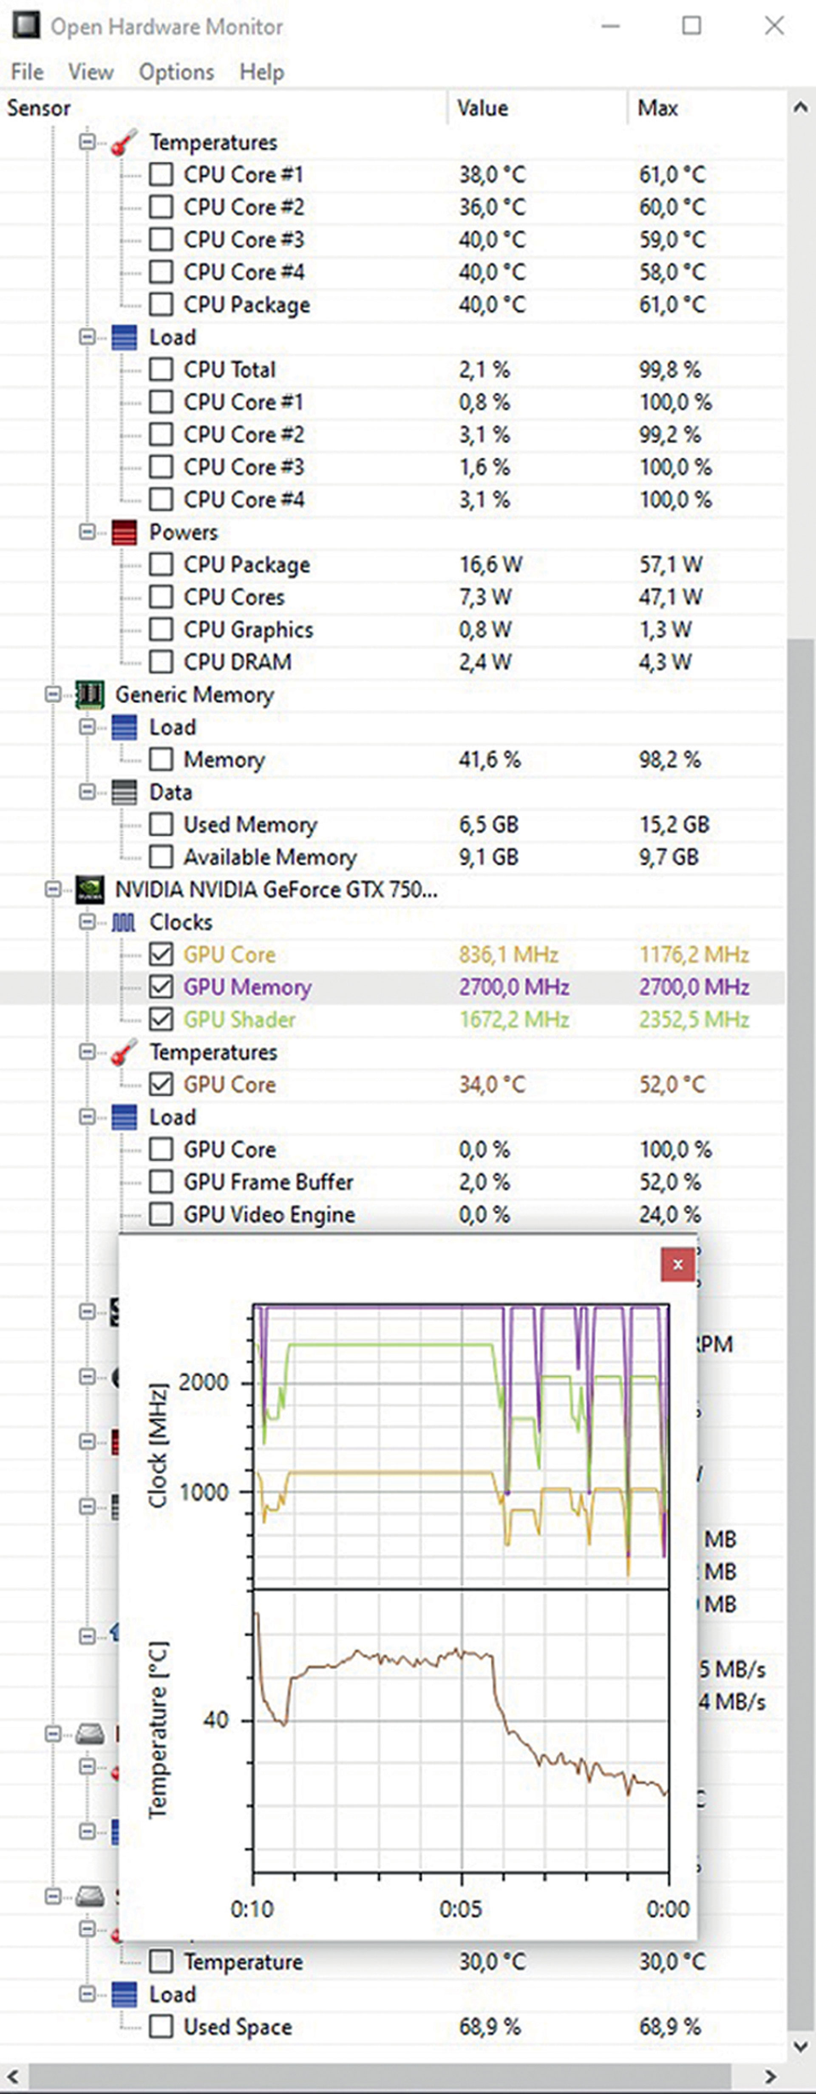
Task: Collapse the NVIDIA GeForce GTX 750 node
Action: click(53, 889)
